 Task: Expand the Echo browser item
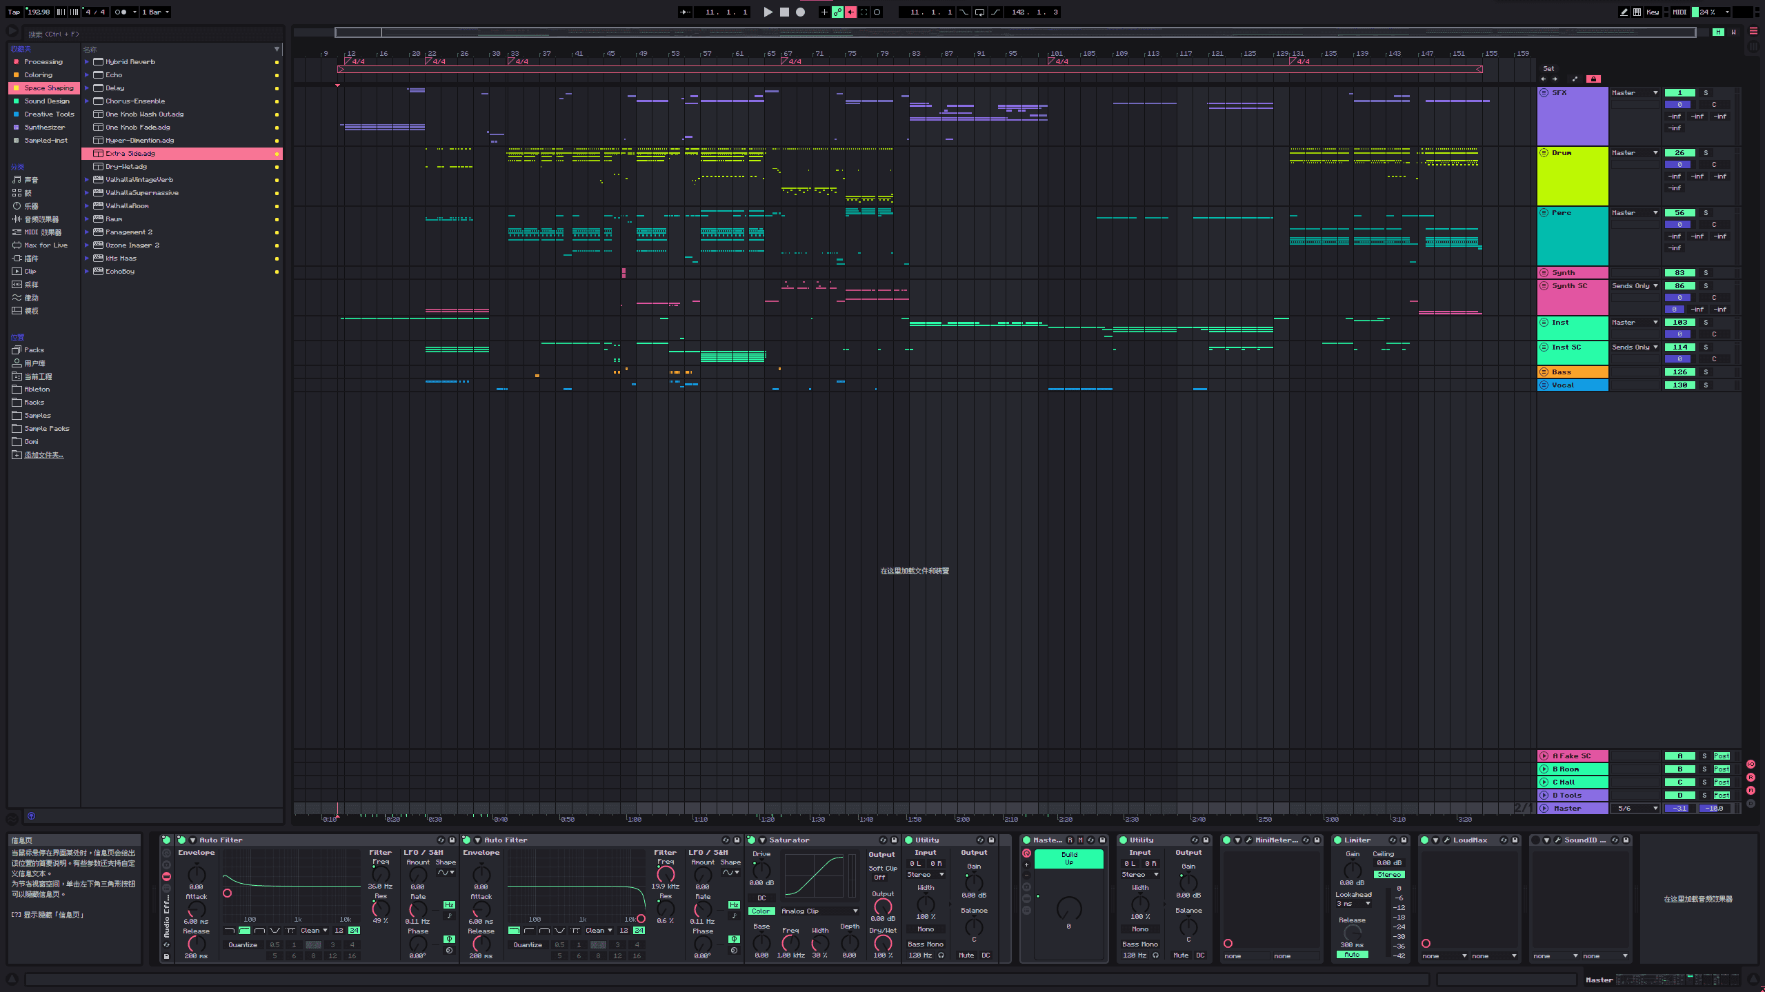[x=87, y=75]
